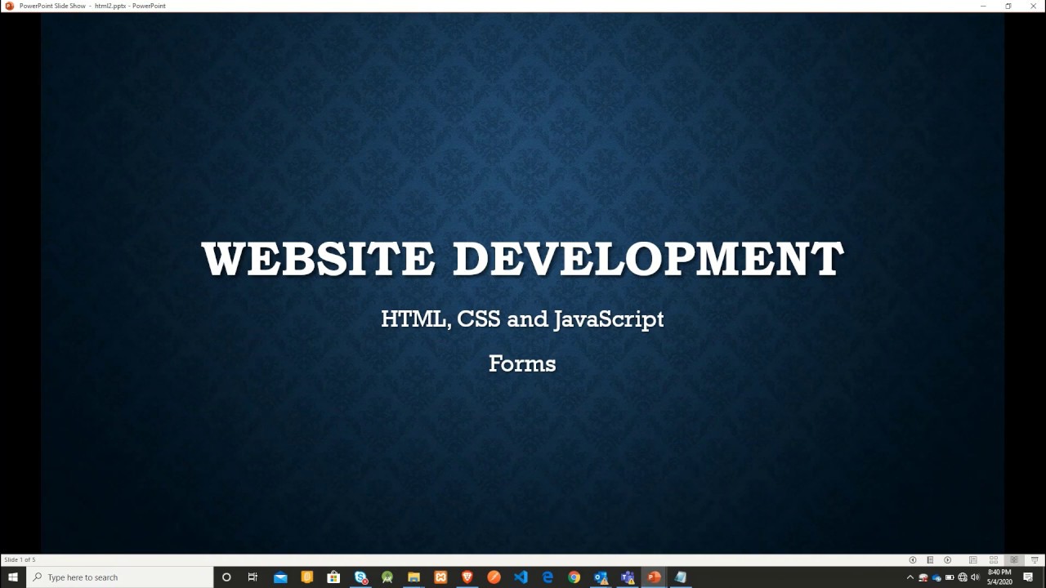Screen dimensions: 1046x588
Task: Switch to Normal view in status bar
Action: 973,559
